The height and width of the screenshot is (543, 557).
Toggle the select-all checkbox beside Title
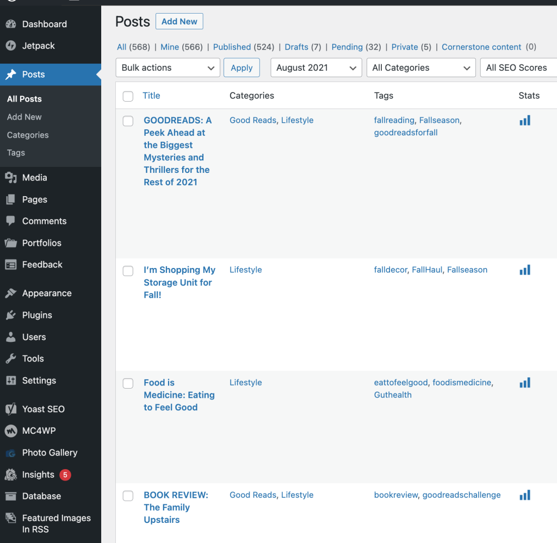(128, 96)
